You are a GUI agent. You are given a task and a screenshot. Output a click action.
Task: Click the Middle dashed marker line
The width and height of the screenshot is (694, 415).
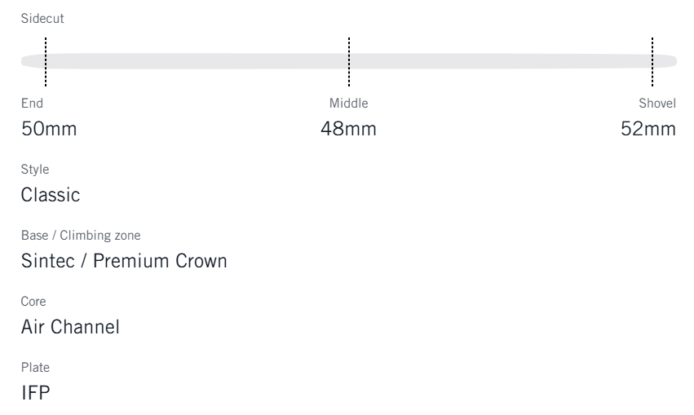pos(349,61)
